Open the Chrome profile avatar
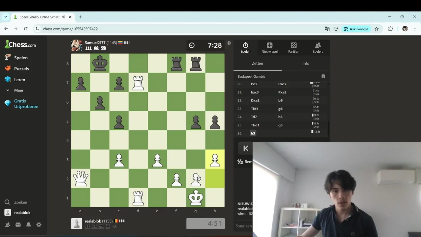 (x=405, y=29)
